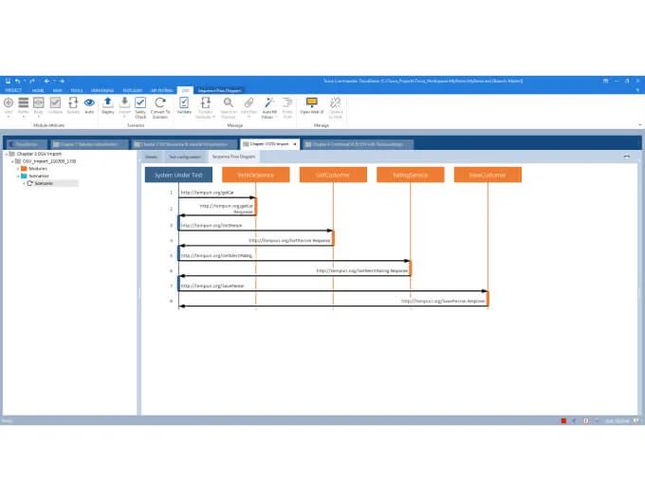Select the Scenario item in tree
This screenshot has height=501, width=645.
(x=44, y=183)
